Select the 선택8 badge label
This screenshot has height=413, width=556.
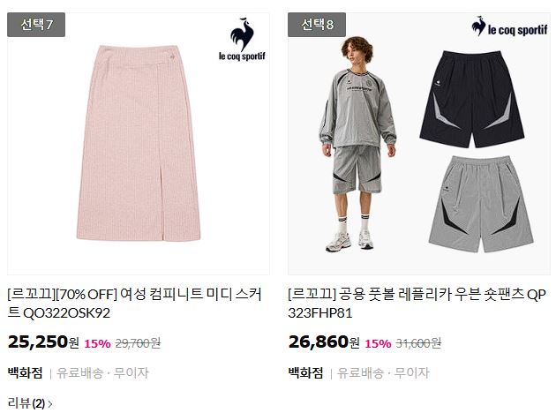click(317, 25)
